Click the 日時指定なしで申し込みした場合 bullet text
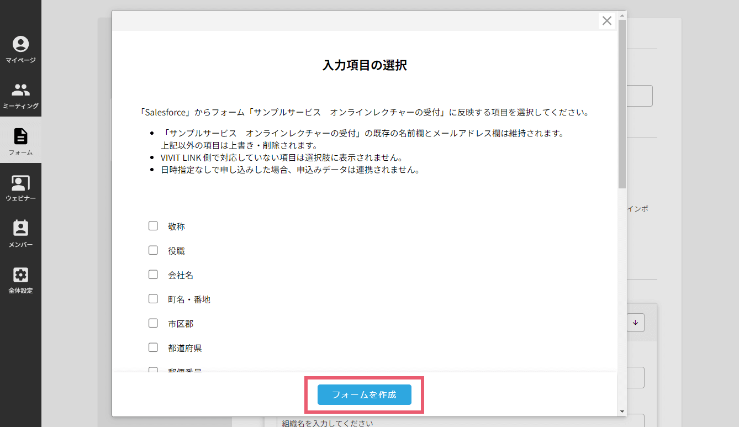Image resolution: width=739 pixels, height=427 pixels. [x=291, y=170]
